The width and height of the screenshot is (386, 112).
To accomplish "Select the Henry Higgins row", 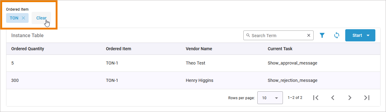I will click(x=193, y=80).
